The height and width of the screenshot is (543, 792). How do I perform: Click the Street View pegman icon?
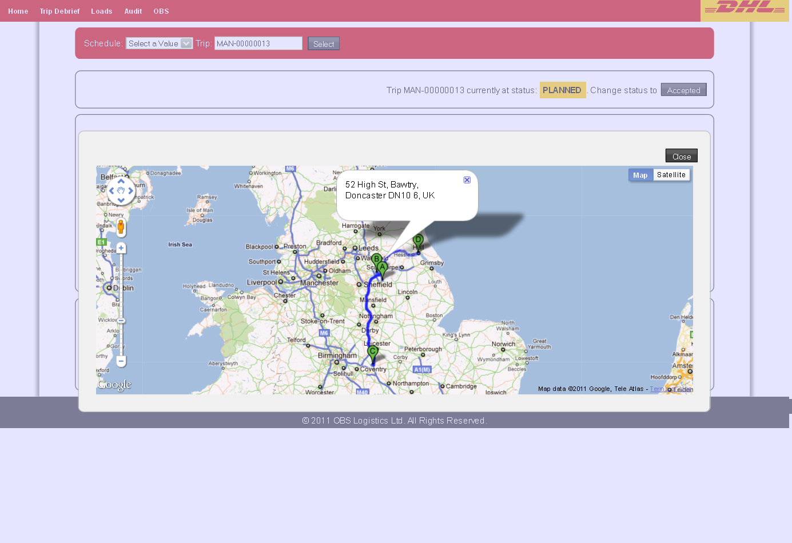coord(121,227)
